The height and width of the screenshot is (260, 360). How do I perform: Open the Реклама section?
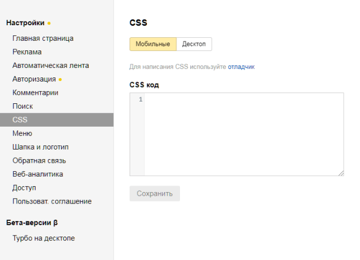tap(27, 52)
